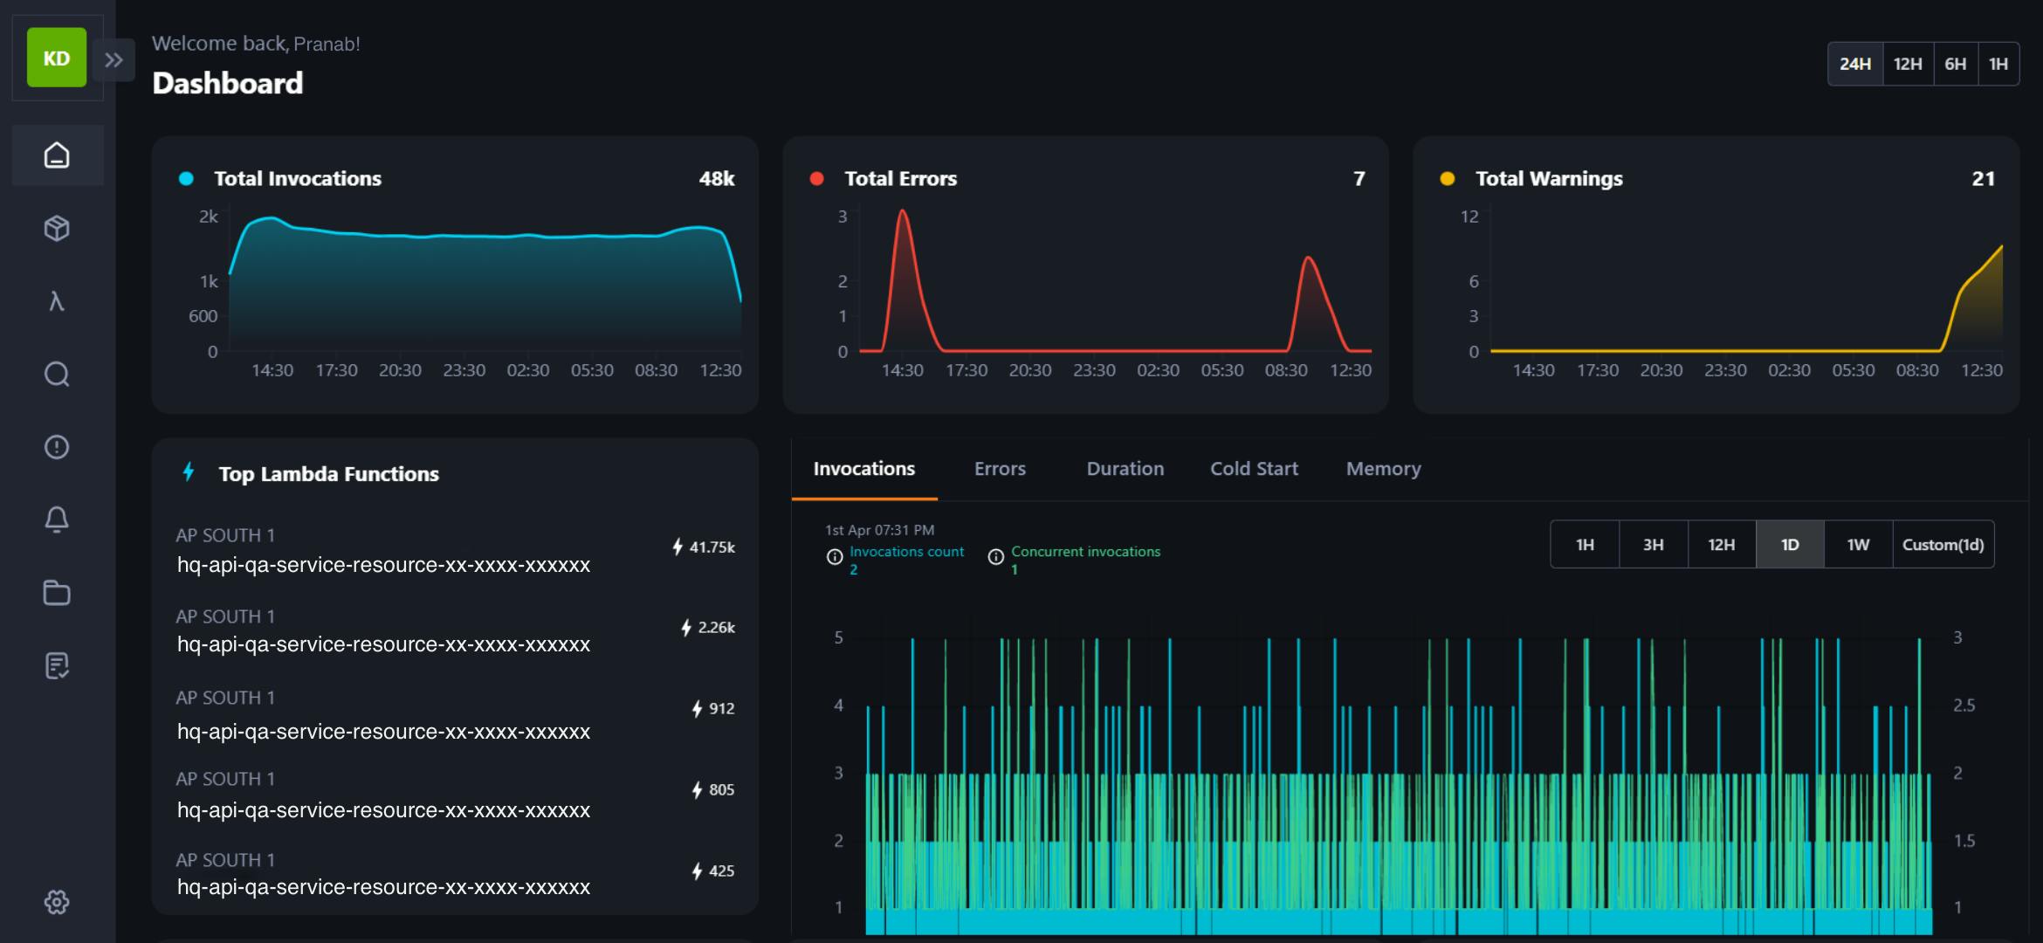Image resolution: width=2043 pixels, height=943 pixels.
Task: Set chart range to 3H
Action: (1653, 545)
